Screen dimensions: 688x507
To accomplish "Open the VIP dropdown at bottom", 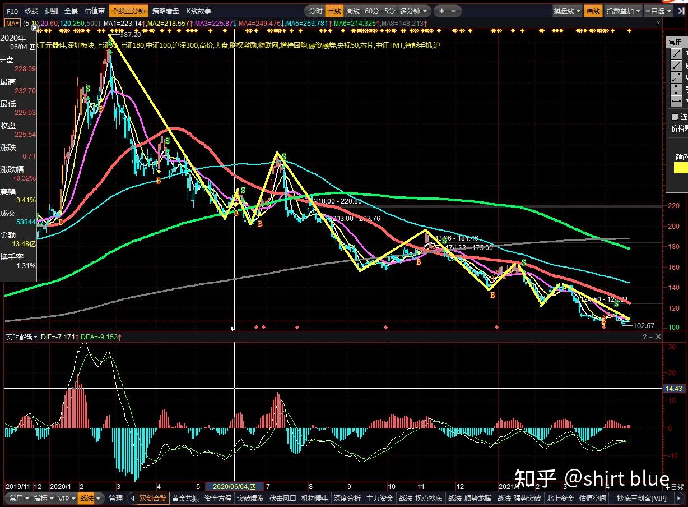I will click(x=66, y=498).
